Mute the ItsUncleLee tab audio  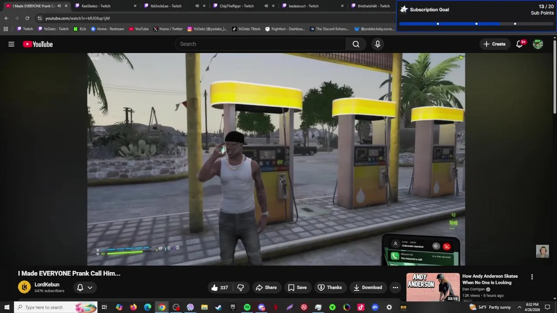pos(197,6)
